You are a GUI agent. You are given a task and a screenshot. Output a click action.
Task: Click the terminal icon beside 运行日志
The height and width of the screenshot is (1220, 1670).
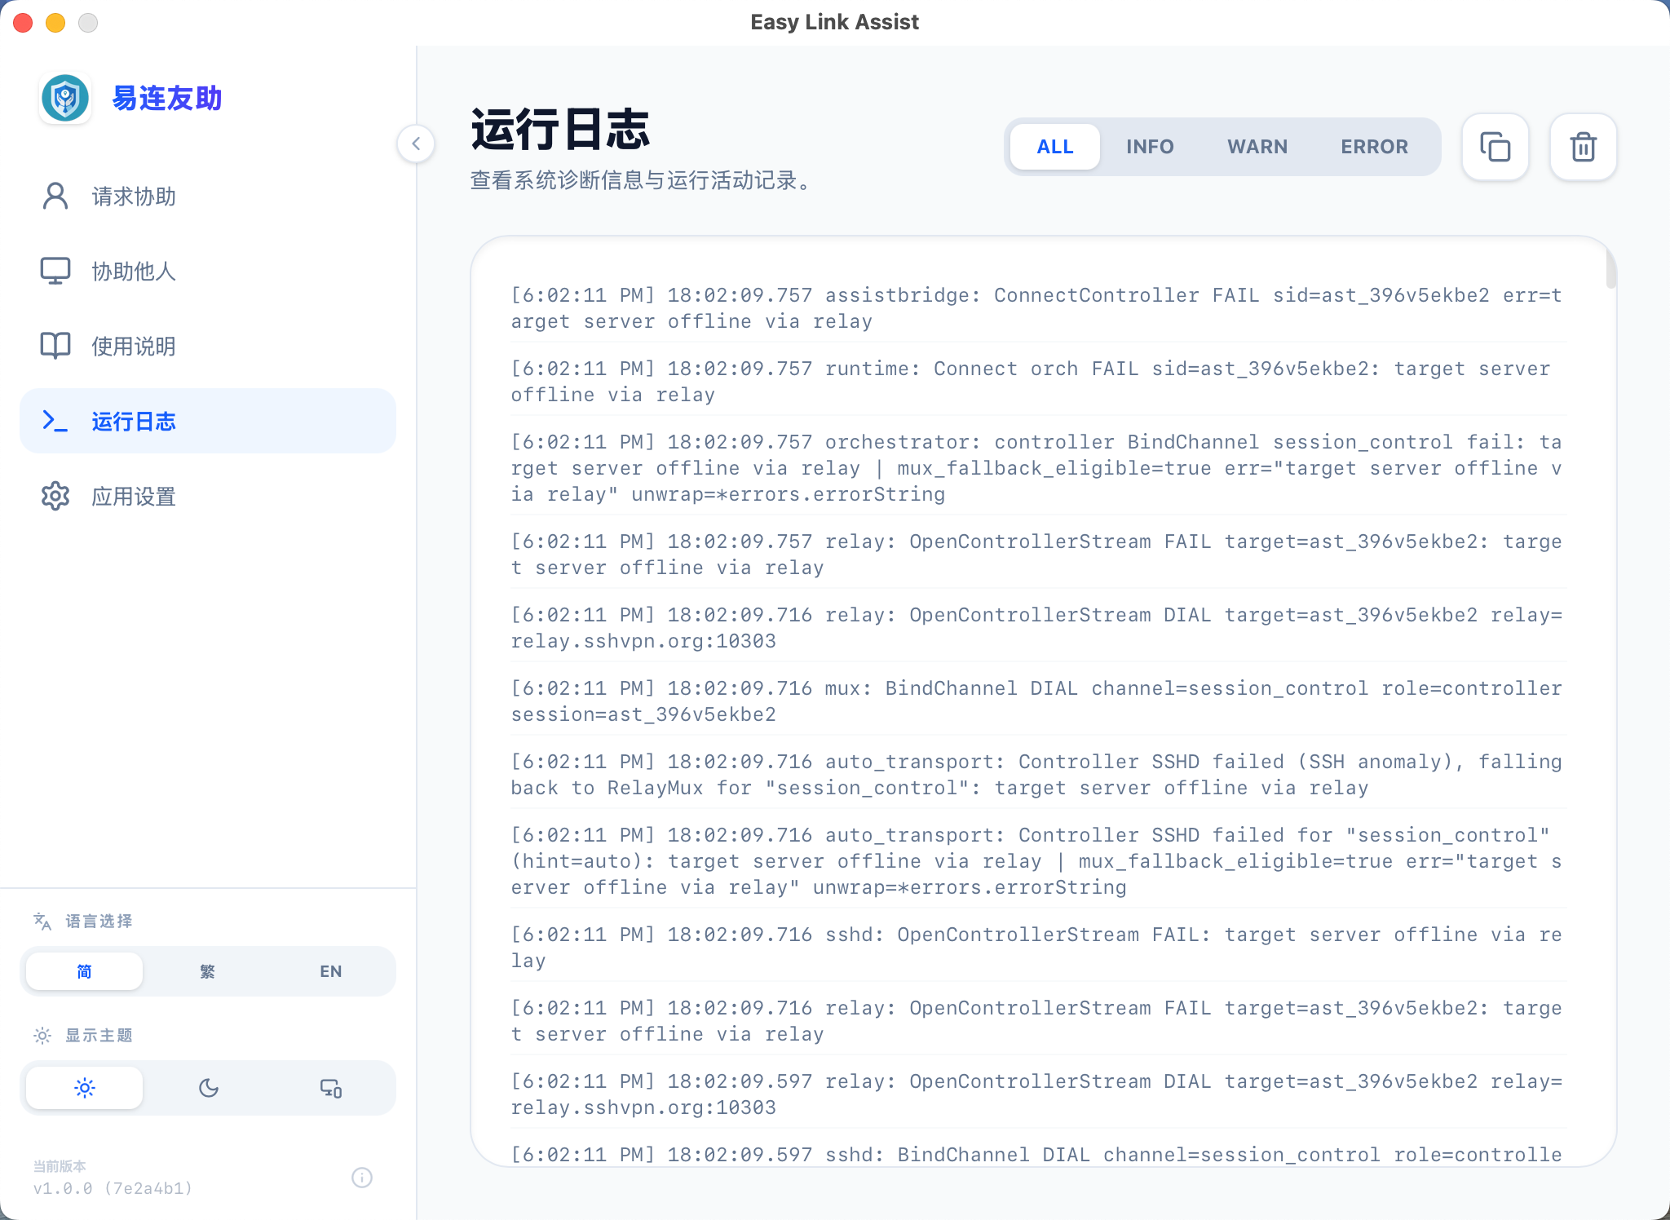click(55, 422)
